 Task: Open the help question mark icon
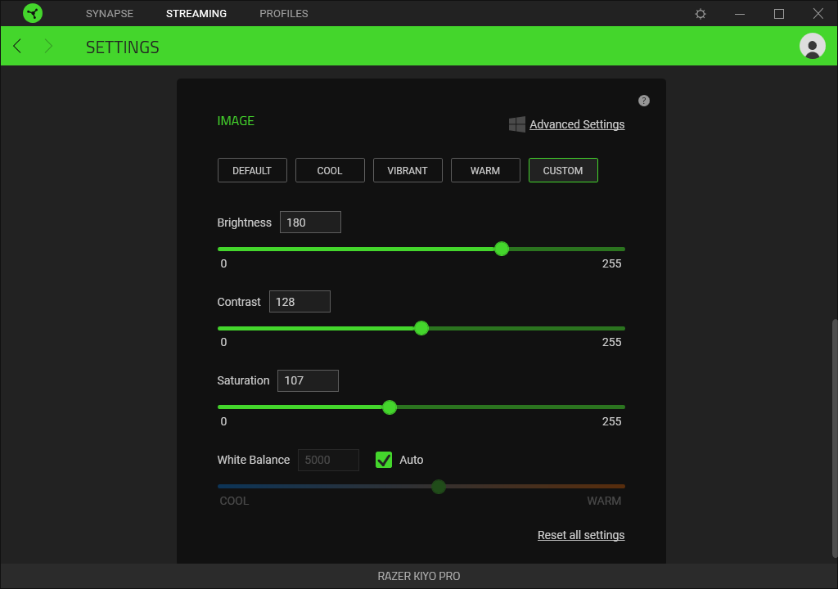tap(643, 101)
